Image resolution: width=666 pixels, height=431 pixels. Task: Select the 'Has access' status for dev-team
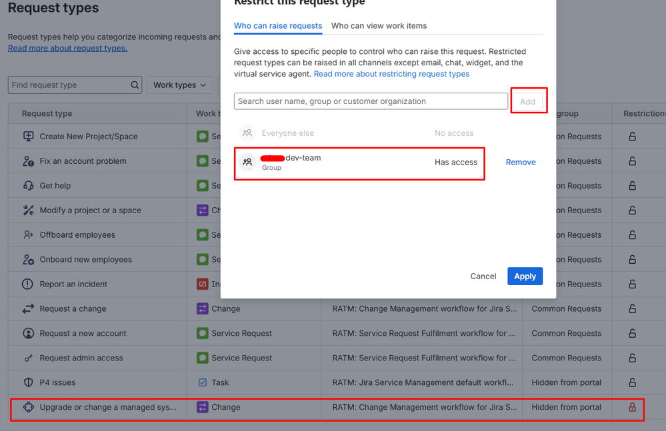click(456, 162)
